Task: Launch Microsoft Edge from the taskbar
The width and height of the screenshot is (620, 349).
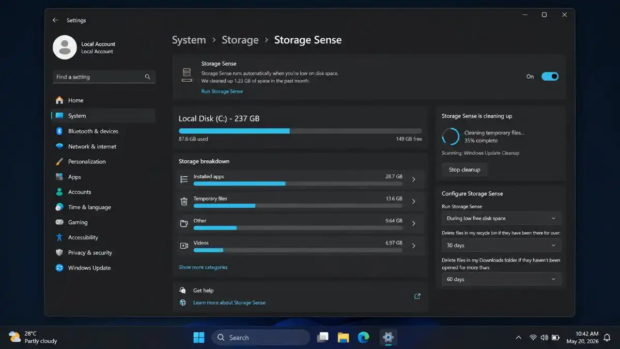Action: pos(364,338)
